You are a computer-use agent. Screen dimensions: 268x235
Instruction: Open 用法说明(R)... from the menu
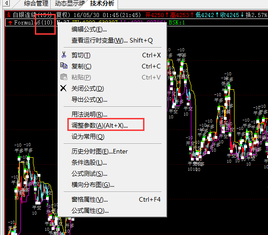113,114
